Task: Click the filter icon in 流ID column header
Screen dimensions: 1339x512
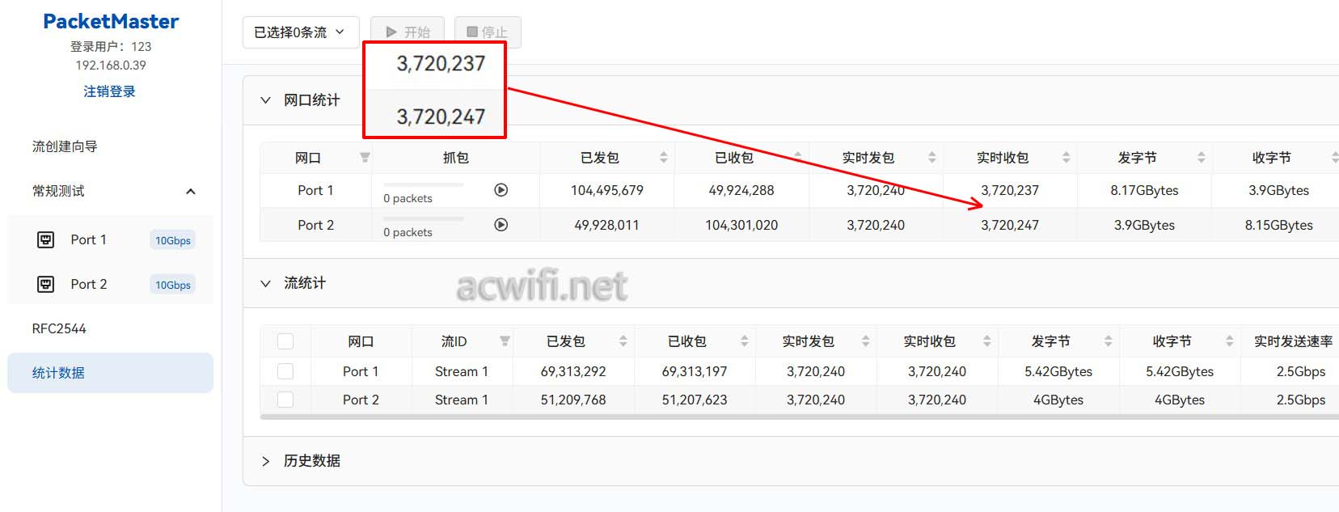Action: (x=505, y=341)
